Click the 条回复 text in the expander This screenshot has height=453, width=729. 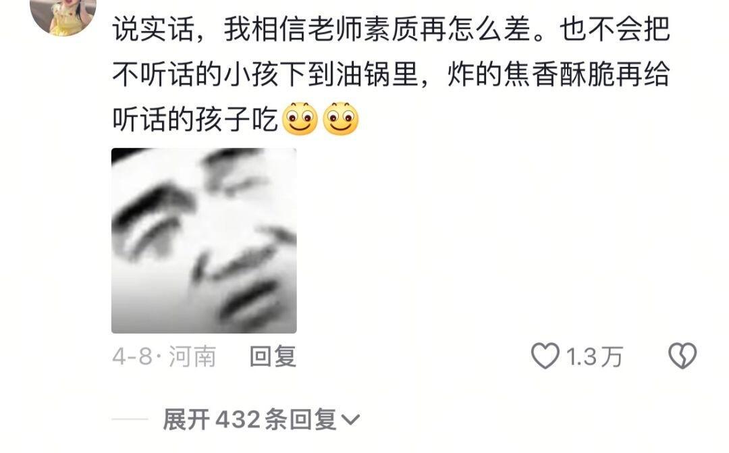[300, 420]
